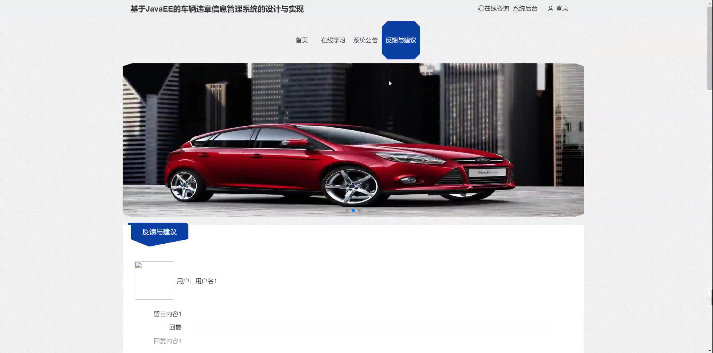Click the scrollbar down arrow
Screen dimensions: 713x353
pos(709,350)
